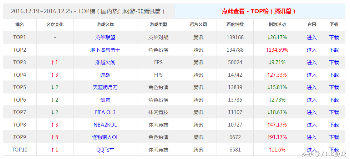350x159 pixels.
Task: Click 进入 for 英雄联盟 official site
Action: [x=312, y=37]
